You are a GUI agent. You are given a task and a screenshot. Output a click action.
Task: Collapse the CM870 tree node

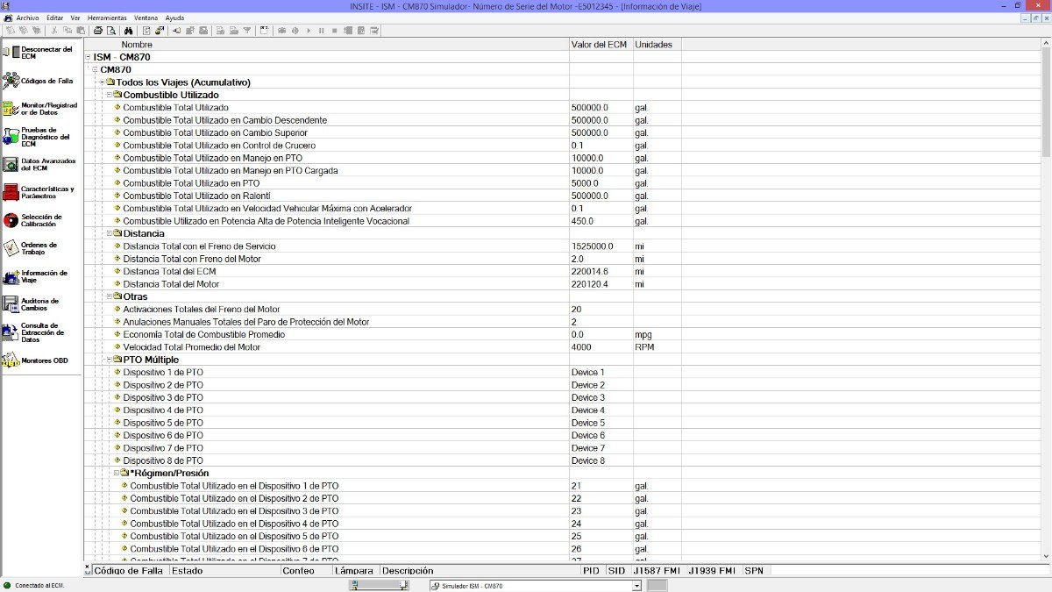click(95, 70)
